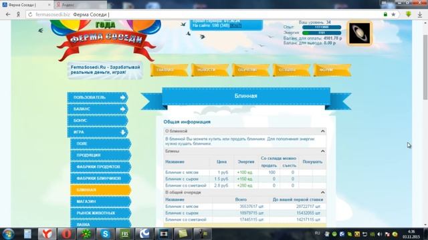428x240 pixels.
Task: Click the '+100 ед' energy value
Action: tap(245, 173)
